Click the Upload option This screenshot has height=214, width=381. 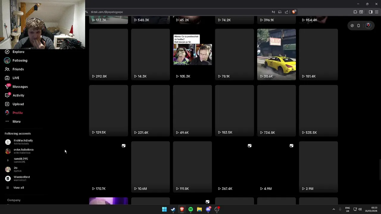[x=18, y=104]
